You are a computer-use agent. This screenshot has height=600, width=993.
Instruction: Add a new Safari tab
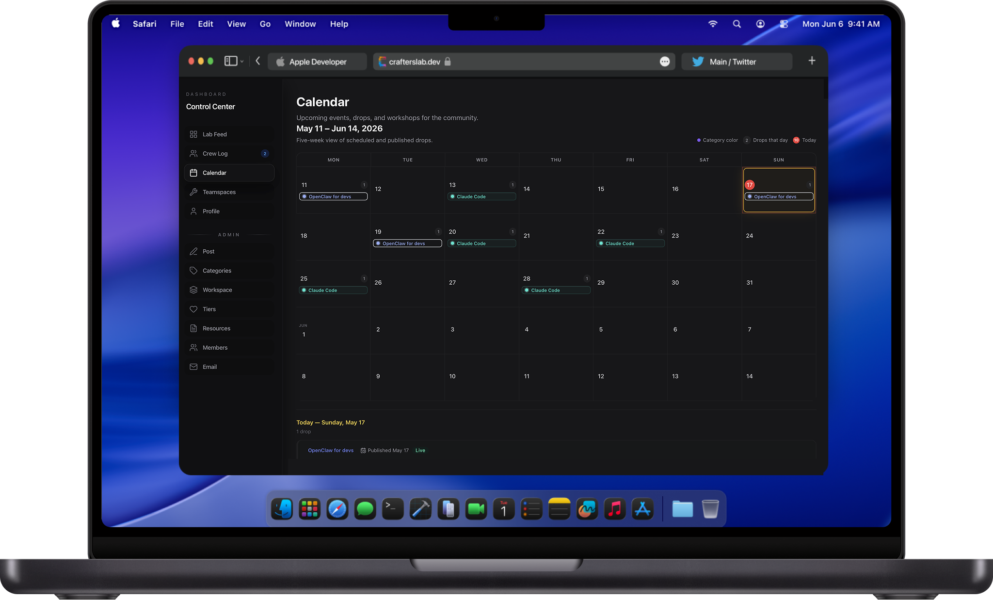coord(812,61)
